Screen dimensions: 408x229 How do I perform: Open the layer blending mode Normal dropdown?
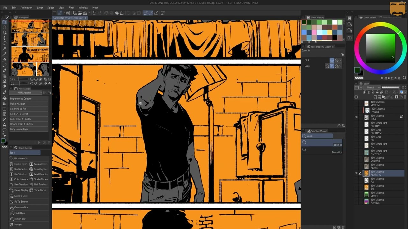click(371, 87)
